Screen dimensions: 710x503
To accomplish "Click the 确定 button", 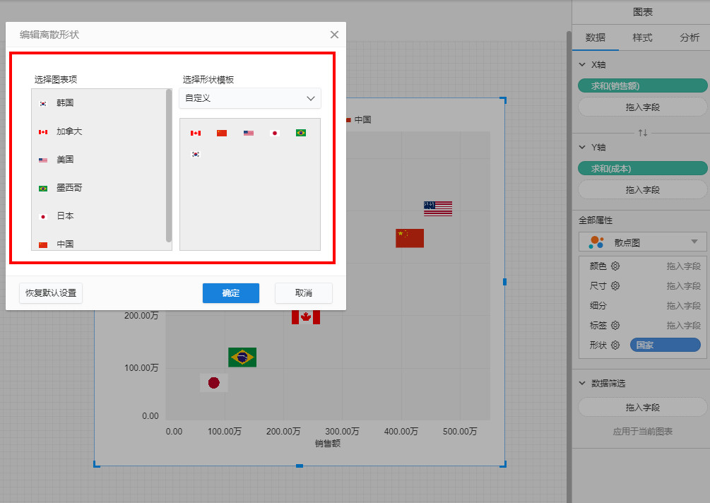I will click(231, 293).
